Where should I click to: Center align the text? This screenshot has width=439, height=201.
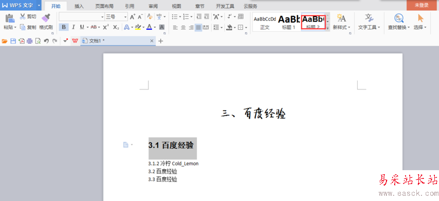pyautogui.click(x=183, y=27)
